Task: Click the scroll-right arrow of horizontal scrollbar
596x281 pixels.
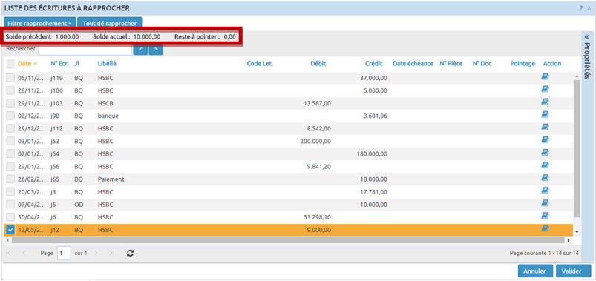Action: point(569,240)
